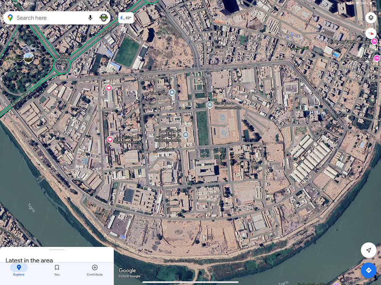Viewport: 381px width, 285px height.
Task: Tap the Google Maps logo in search bar
Action: tap(10, 18)
